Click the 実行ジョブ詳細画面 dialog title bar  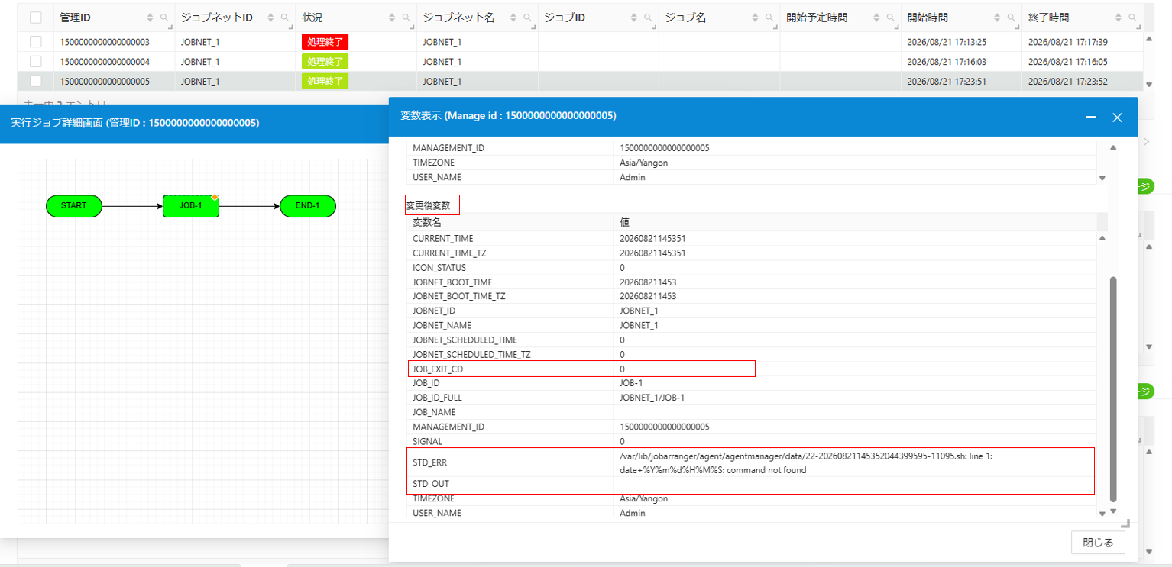click(194, 122)
